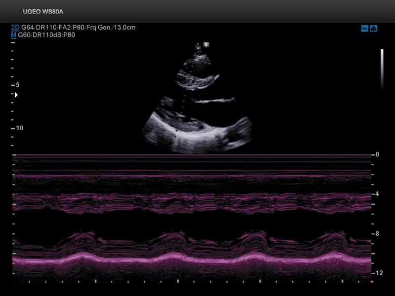The image size is (395, 296).
Task: Click the UGEO WS80A title text
Action: pyautogui.click(x=43, y=11)
